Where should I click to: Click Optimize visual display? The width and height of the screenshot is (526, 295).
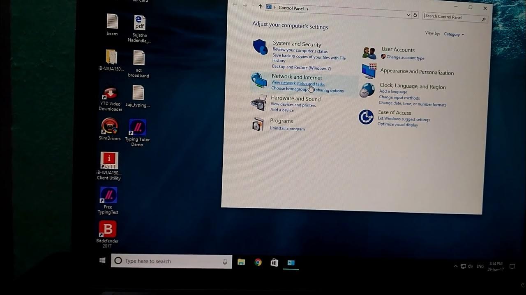[398, 125]
